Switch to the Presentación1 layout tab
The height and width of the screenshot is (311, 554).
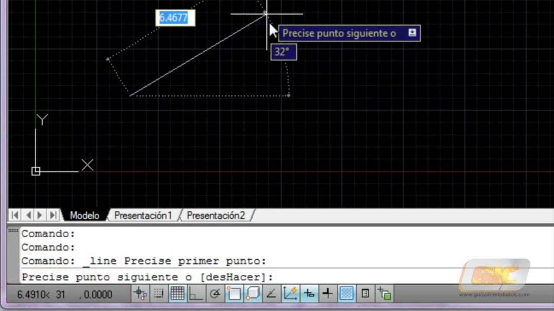(x=143, y=216)
